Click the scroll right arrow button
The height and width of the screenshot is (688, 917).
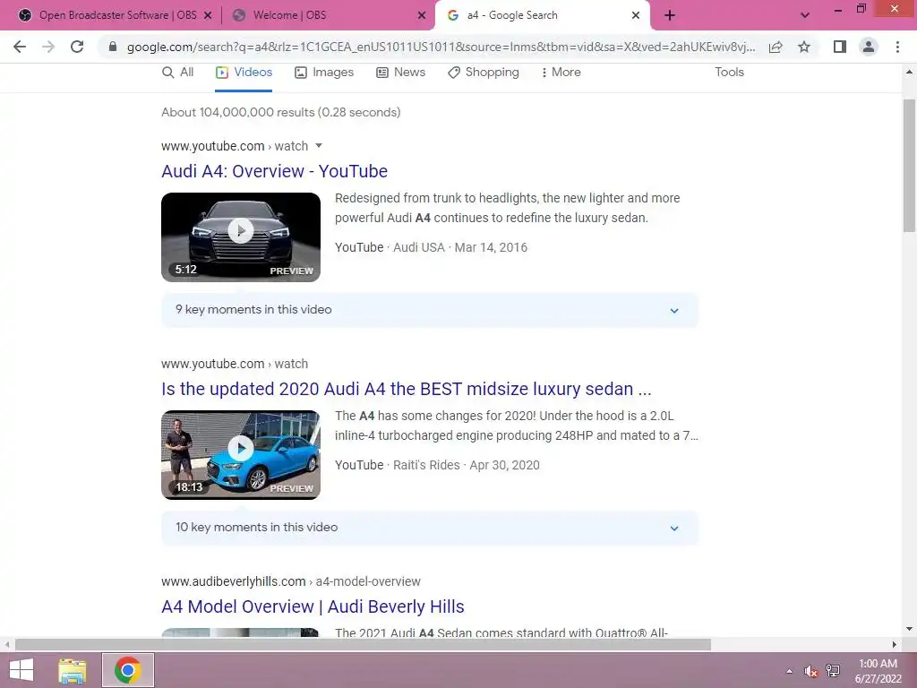coord(895,645)
